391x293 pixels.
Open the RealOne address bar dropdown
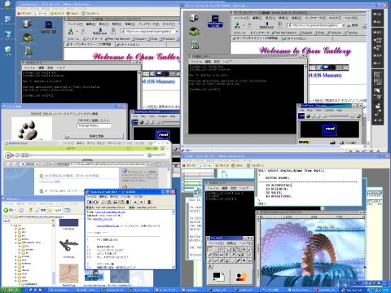pyautogui.click(x=147, y=164)
